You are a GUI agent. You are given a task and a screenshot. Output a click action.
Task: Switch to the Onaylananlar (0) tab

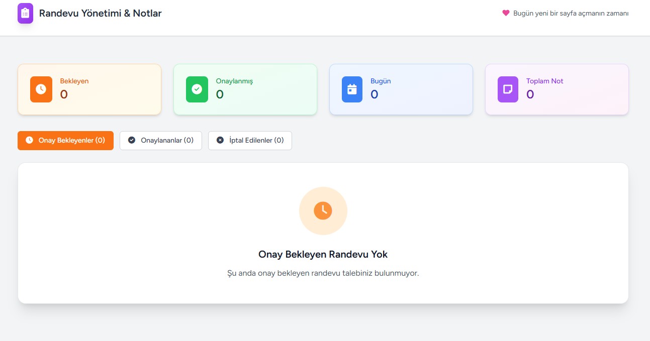click(161, 141)
